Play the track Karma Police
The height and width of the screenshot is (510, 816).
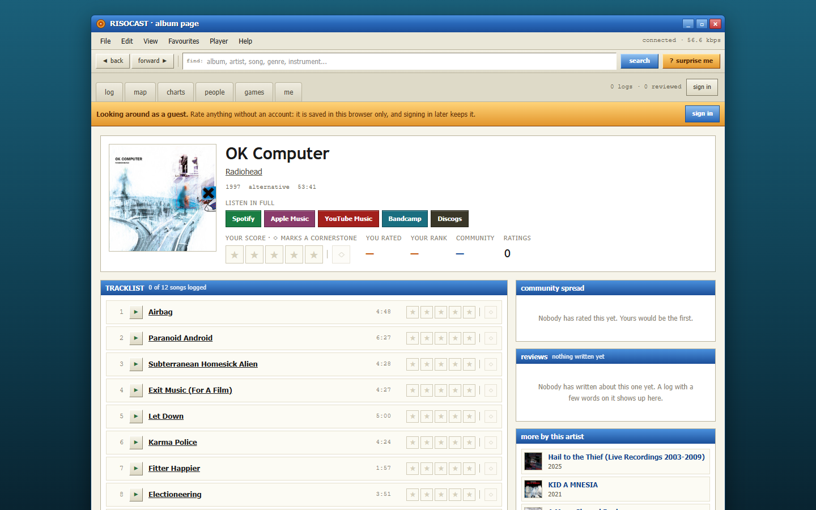tap(136, 443)
